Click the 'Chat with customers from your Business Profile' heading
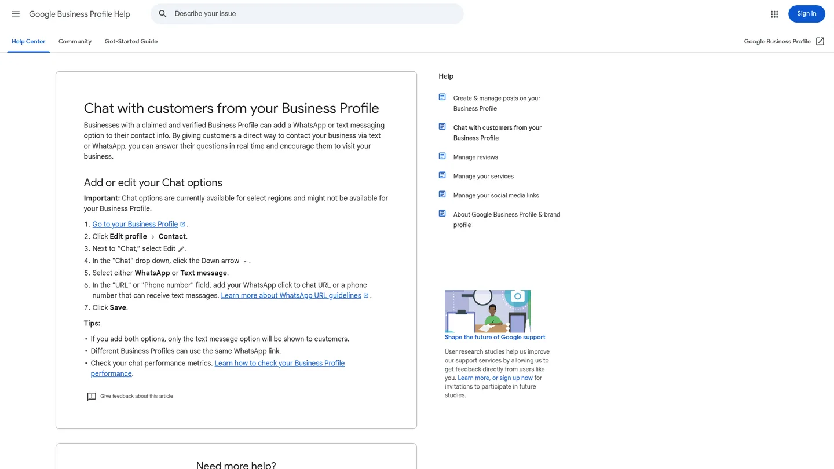834x469 pixels. [x=231, y=108]
